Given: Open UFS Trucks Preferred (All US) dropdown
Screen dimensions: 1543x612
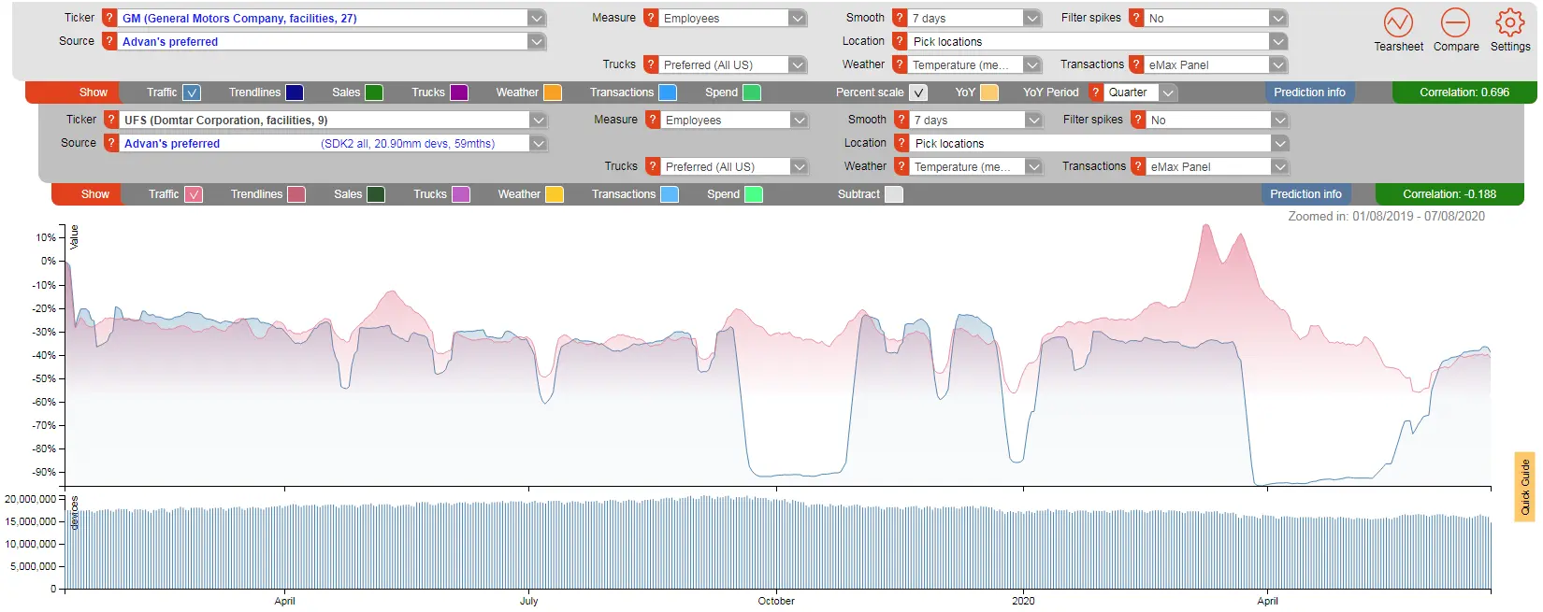Looking at the screenshot, I should click(799, 166).
